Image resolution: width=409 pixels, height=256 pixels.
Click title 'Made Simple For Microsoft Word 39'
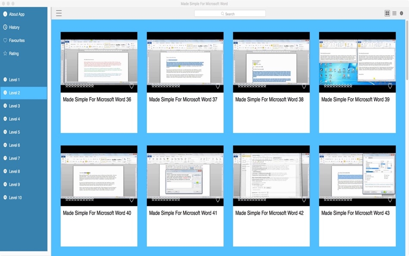(355, 100)
